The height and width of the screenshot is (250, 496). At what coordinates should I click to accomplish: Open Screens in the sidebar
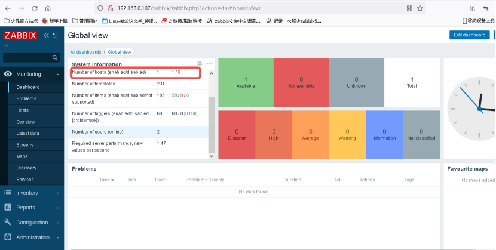(x=35, y=145)
